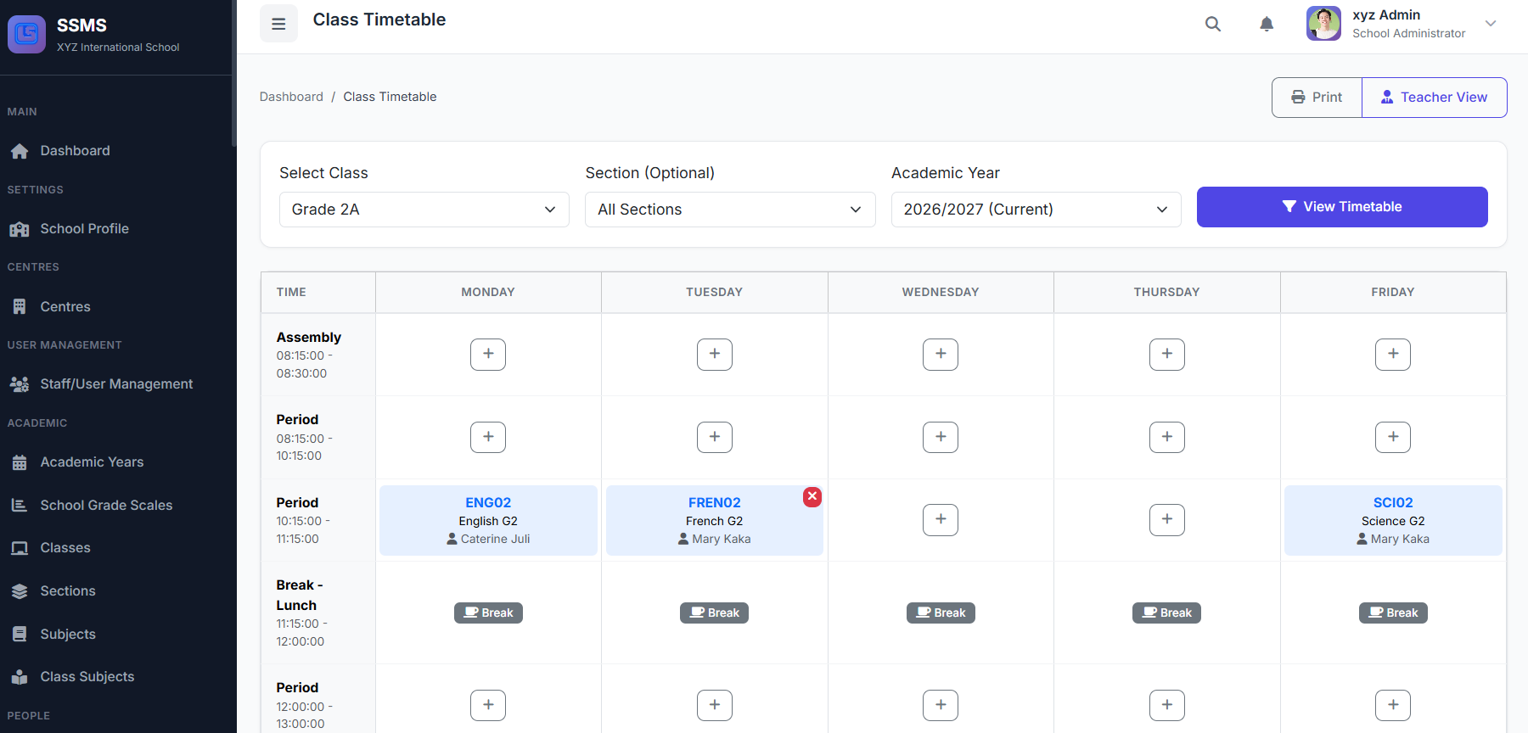
Task: Open the Academic Year dropdown
Action: pyautogui.click(x=1036, y=210)
